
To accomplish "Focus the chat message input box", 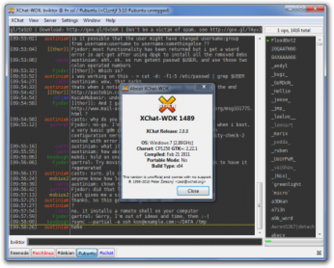I will click(145, 242).
